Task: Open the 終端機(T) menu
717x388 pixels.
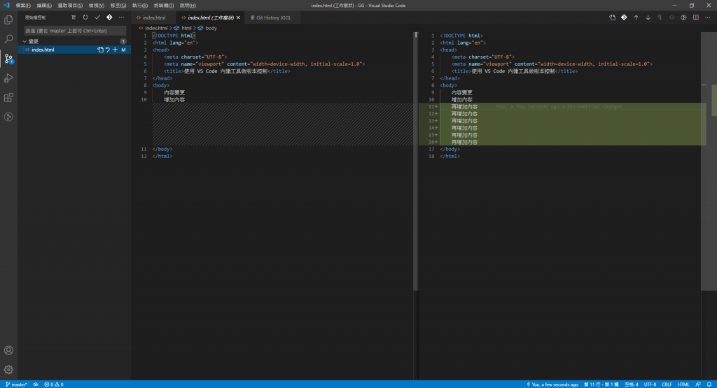Action: point(164,6)
